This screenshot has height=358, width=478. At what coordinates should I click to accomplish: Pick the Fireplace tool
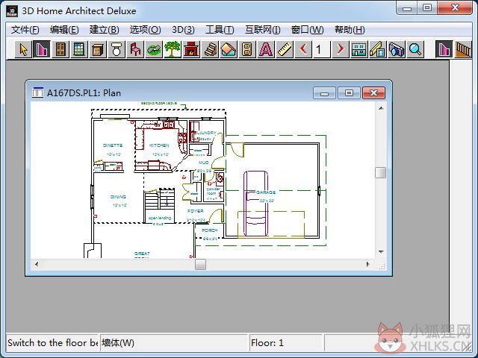pos(191,49)
